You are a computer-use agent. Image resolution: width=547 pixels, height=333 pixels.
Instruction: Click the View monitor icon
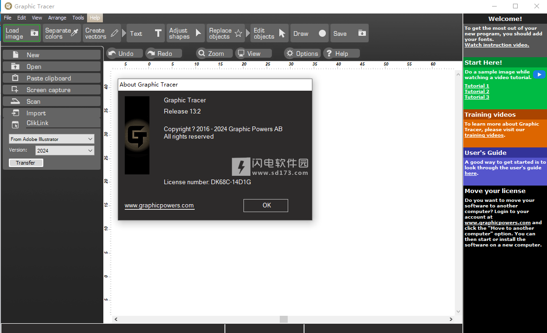241,53
